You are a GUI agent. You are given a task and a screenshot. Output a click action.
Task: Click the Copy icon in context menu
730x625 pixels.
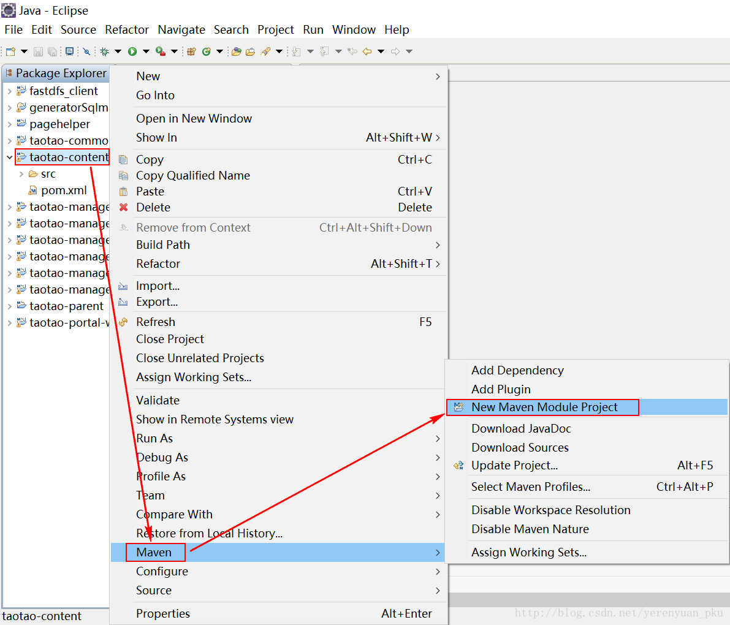coord(123,160)
